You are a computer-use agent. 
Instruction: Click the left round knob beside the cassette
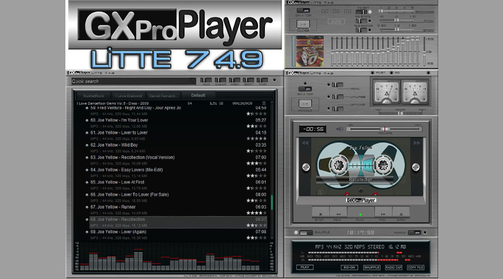(306, 167)
